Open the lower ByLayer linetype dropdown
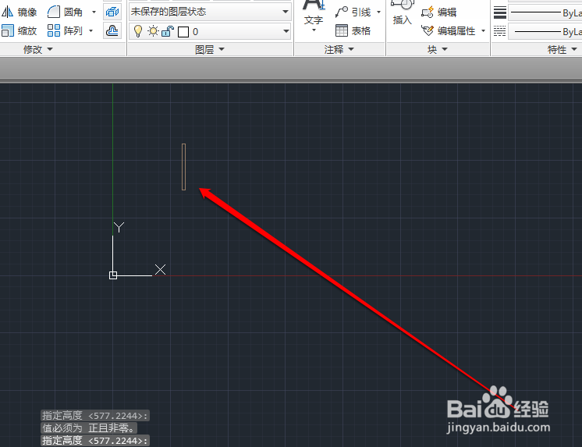This screenshot has width=582, height=447. tap(545, 31)
